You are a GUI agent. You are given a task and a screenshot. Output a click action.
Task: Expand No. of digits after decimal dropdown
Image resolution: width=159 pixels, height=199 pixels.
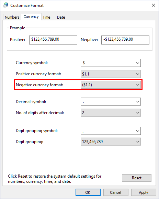pyautogui.click(x=111, y=113)
